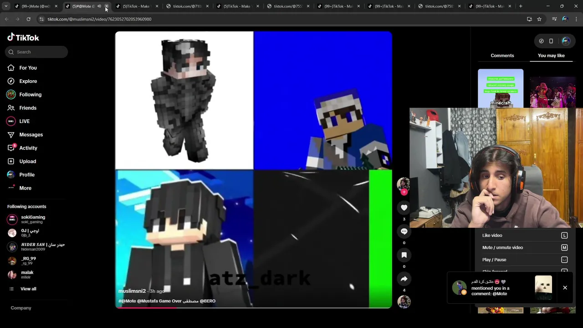
Task: Switch to the Comments tab
Action: click(x=502, y=56)
